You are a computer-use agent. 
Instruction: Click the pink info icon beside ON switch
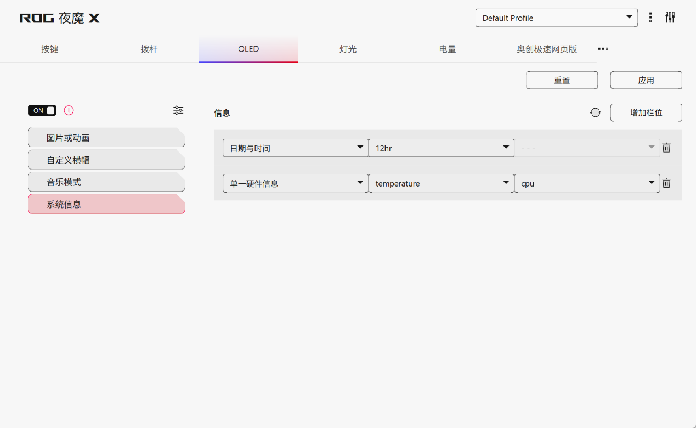pos(69,110)
